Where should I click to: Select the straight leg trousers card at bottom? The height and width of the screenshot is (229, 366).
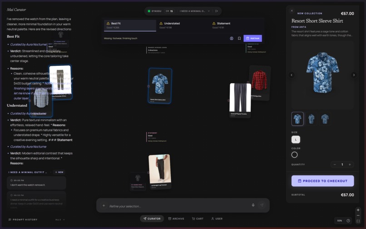coord(160,171)
